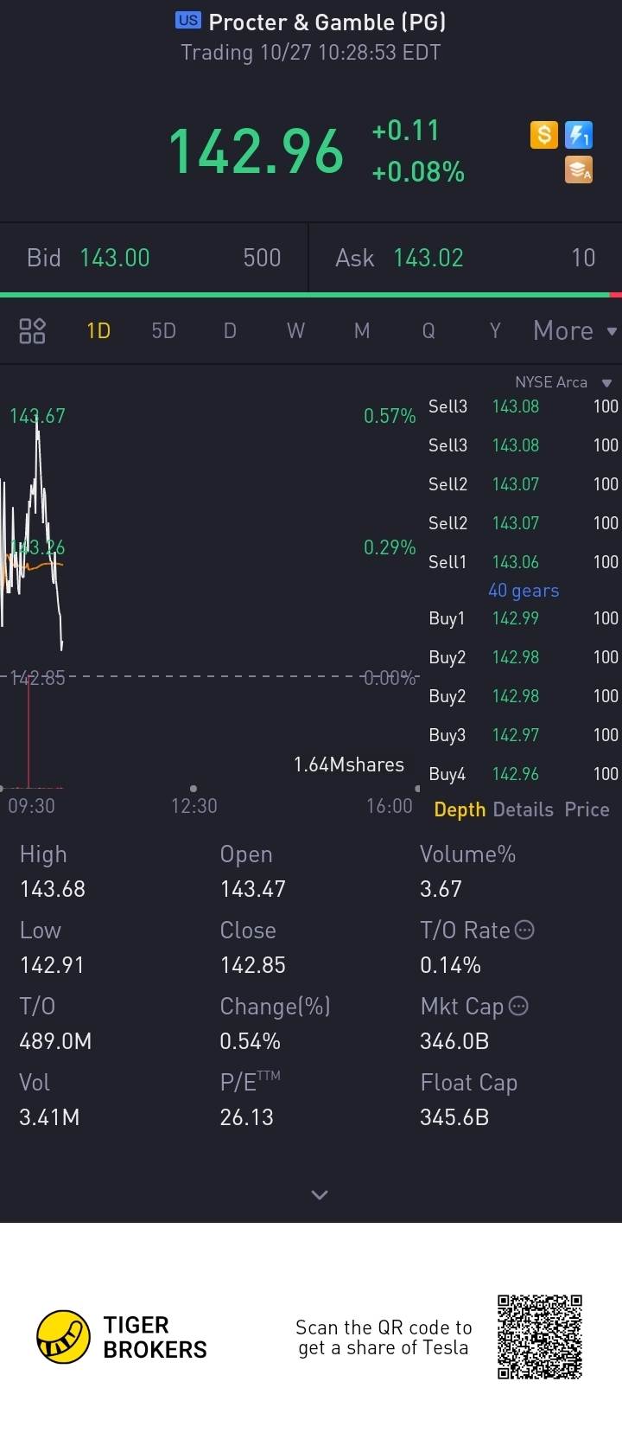Switch to the 5D chart timeframe
This screenshot has width=622, height=1452.
(x=163, y=331)
